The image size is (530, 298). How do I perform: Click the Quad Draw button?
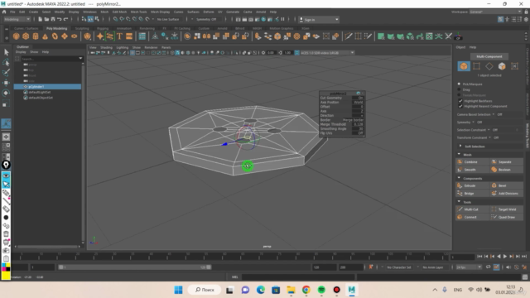click(x=507, y=217)
